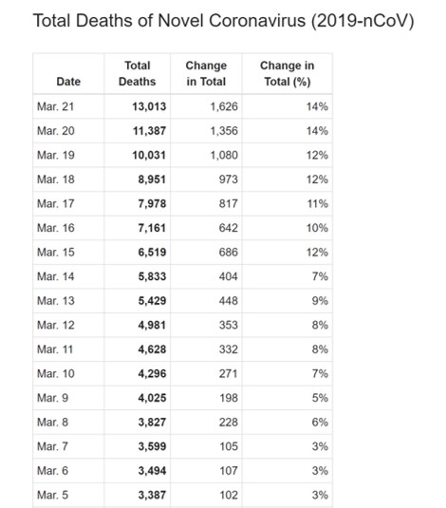Select the Mar. 19 row date
Screen dimensions: 446x508
coord(56,155)
